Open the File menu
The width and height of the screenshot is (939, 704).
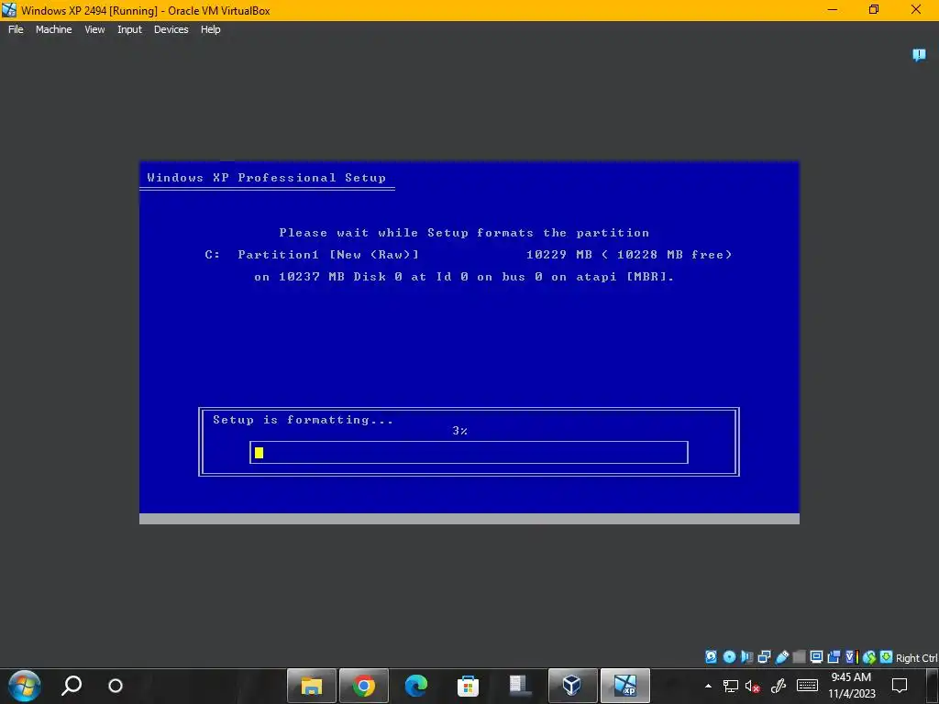[x=16, y=29]
